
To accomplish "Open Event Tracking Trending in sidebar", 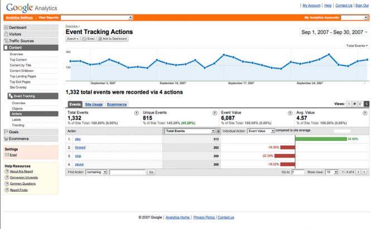I will pyautogui.click(x=18, y=125).
